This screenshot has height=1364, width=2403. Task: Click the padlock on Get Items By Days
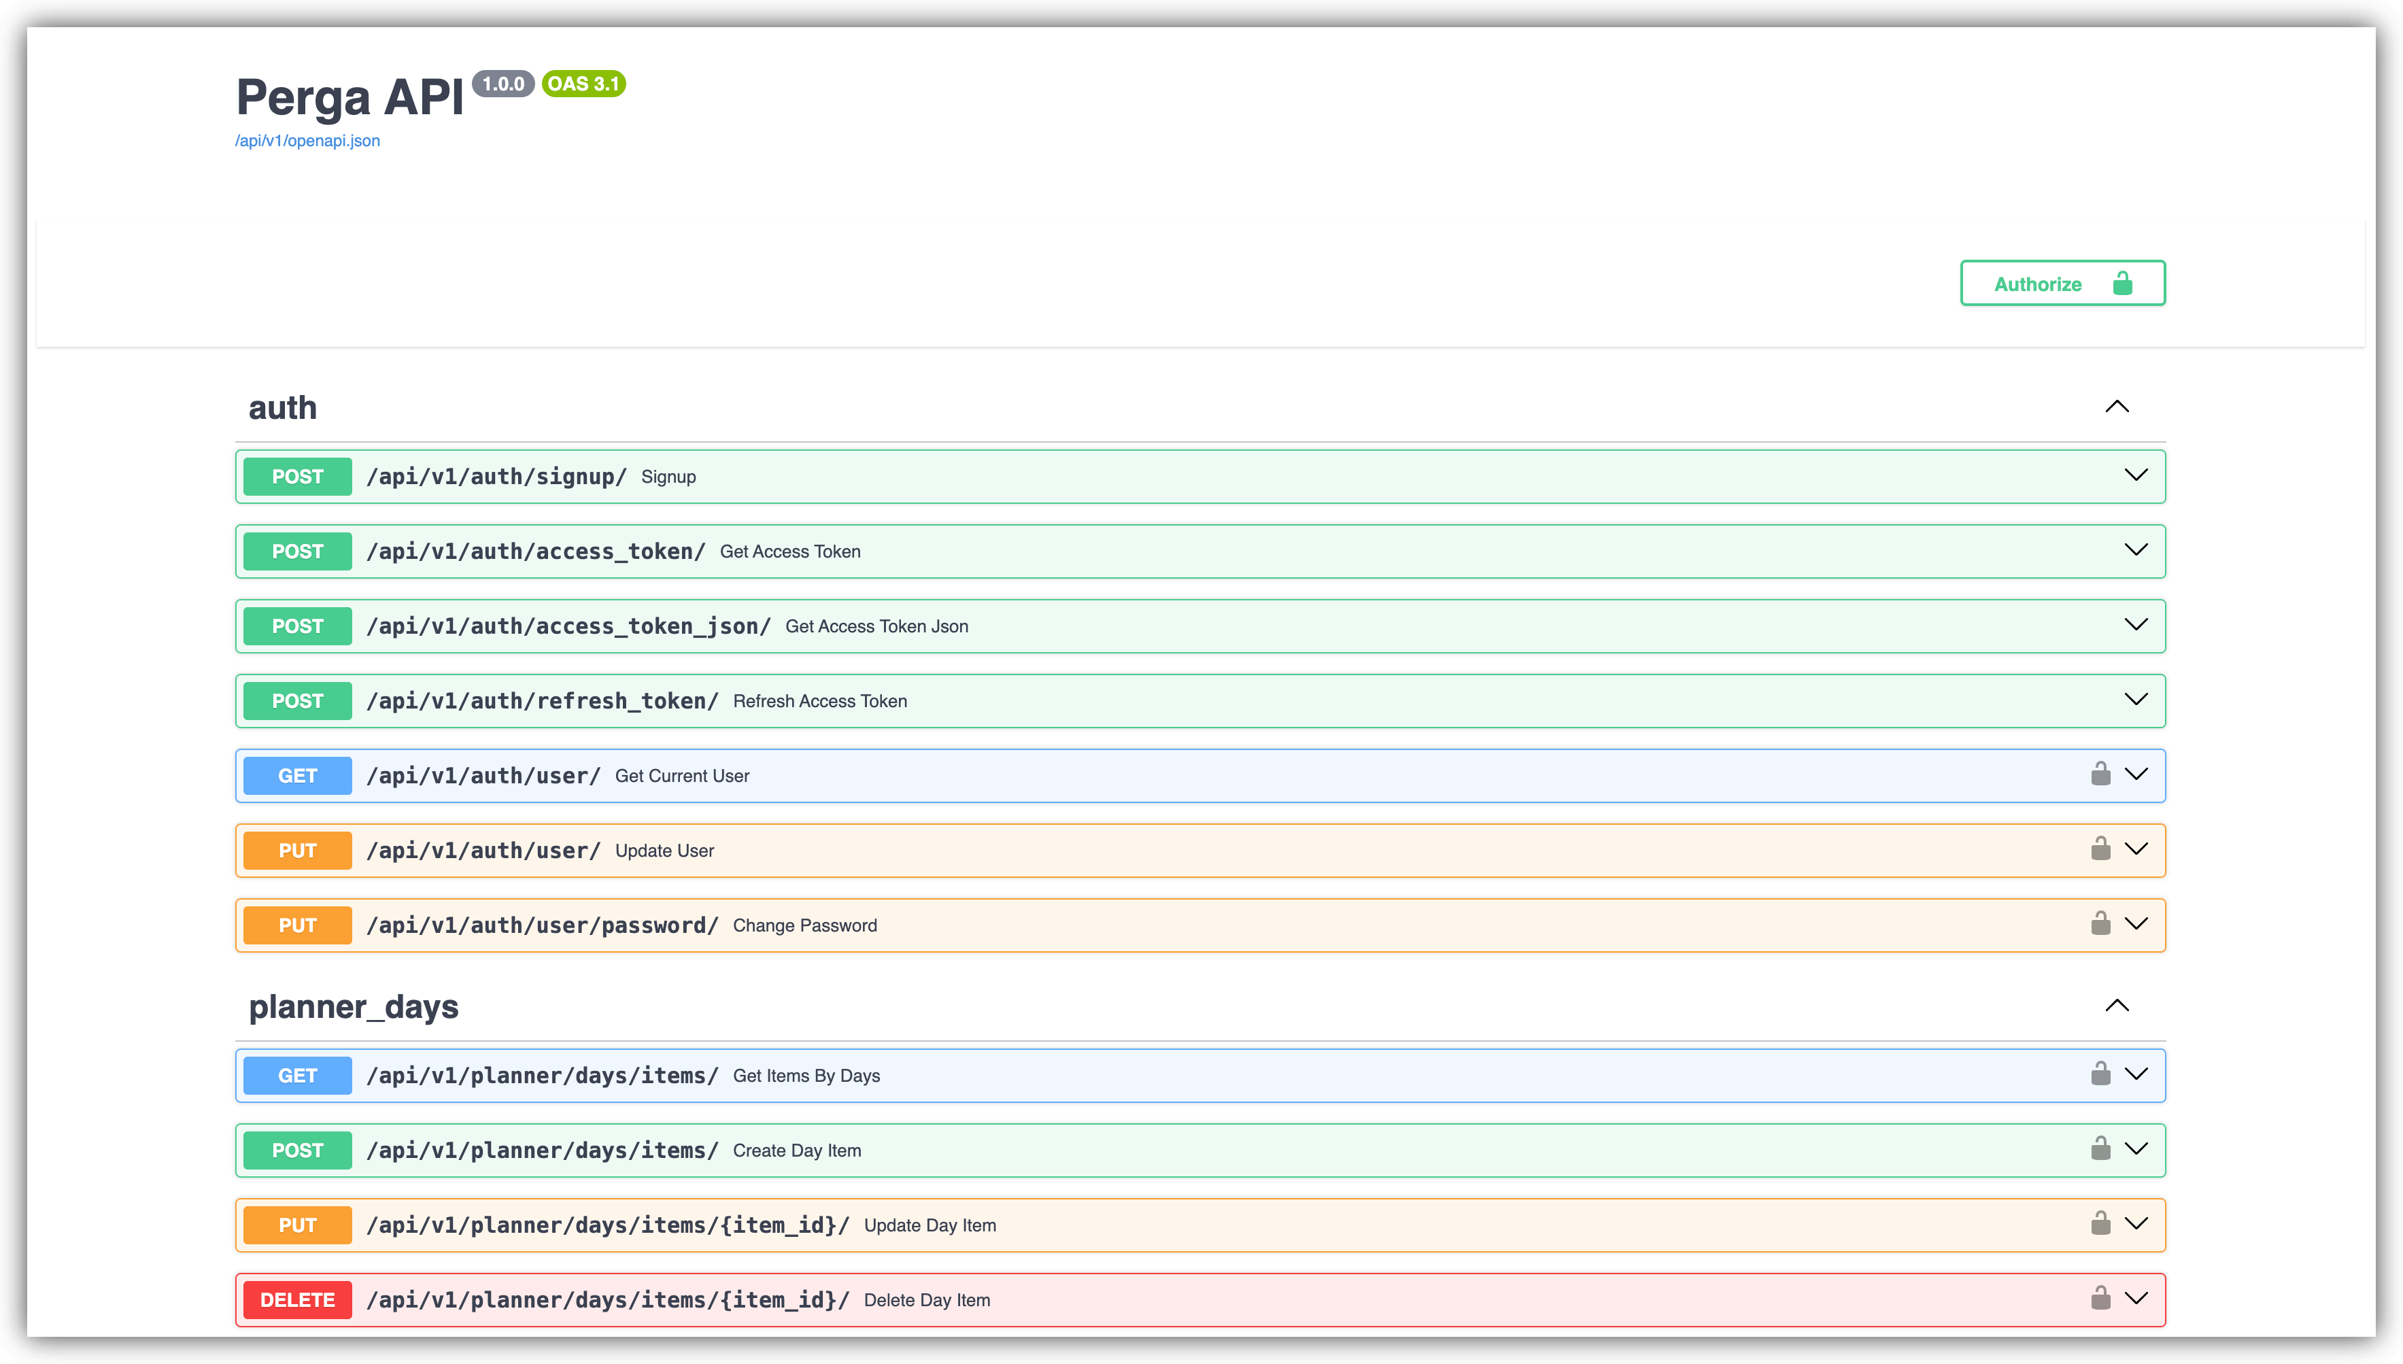coord(2101,1074)
